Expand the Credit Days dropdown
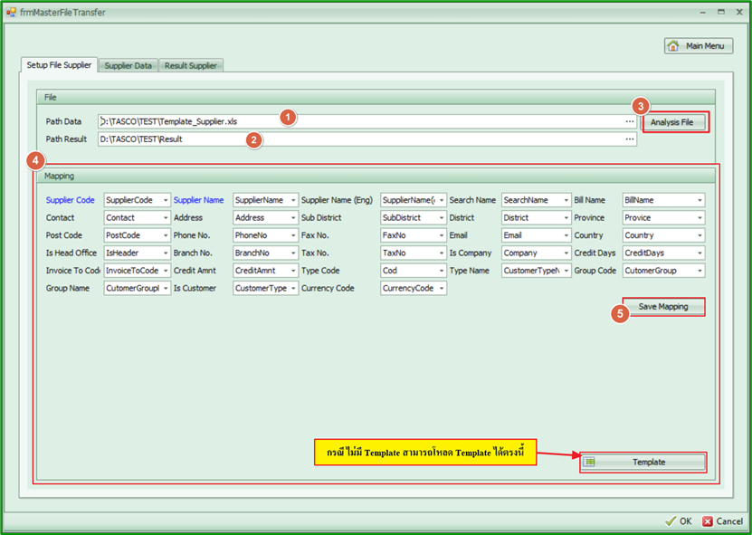752x535 pixels. (x=700, y=253)
